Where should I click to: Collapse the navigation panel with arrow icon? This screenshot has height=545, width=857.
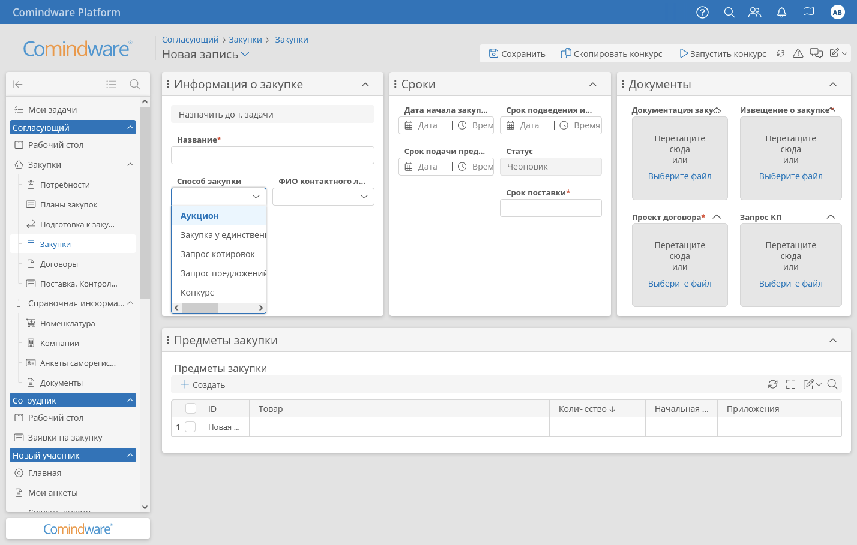click(x=18, y=85)
